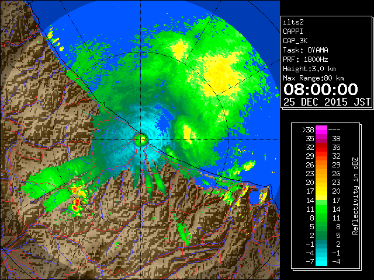
Task: Click the "PRF: 1800Hz" line
Action: click(x=306, y=60)
